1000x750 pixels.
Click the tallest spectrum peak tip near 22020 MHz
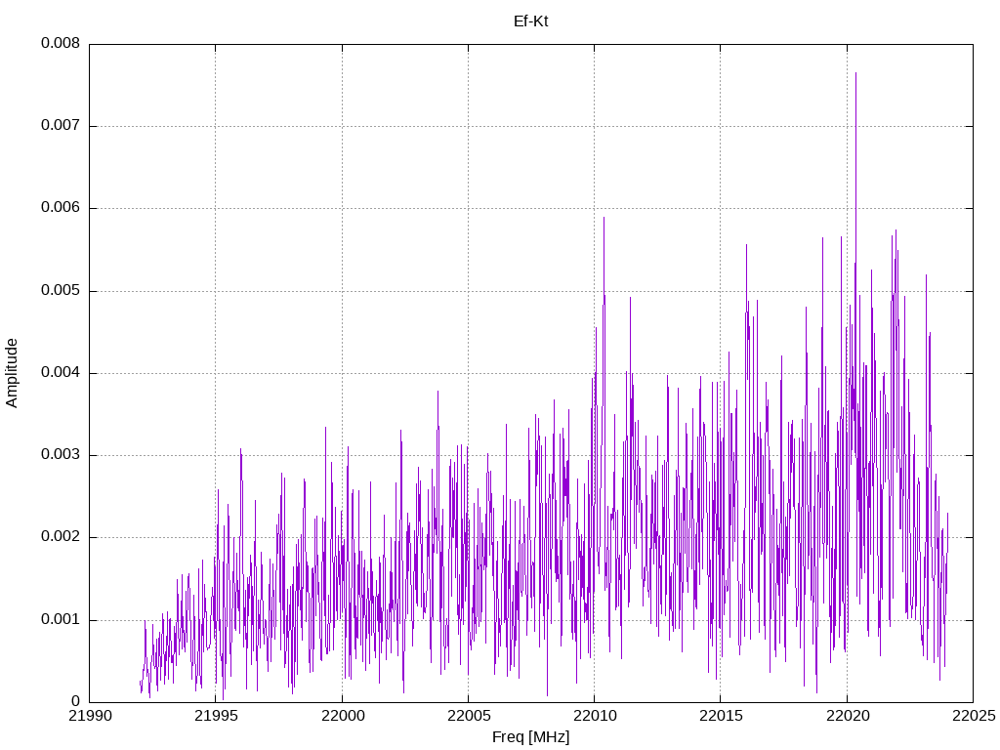coord(855,72)
